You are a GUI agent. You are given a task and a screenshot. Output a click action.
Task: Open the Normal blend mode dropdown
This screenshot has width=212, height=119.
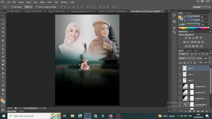tap(186, 59)
